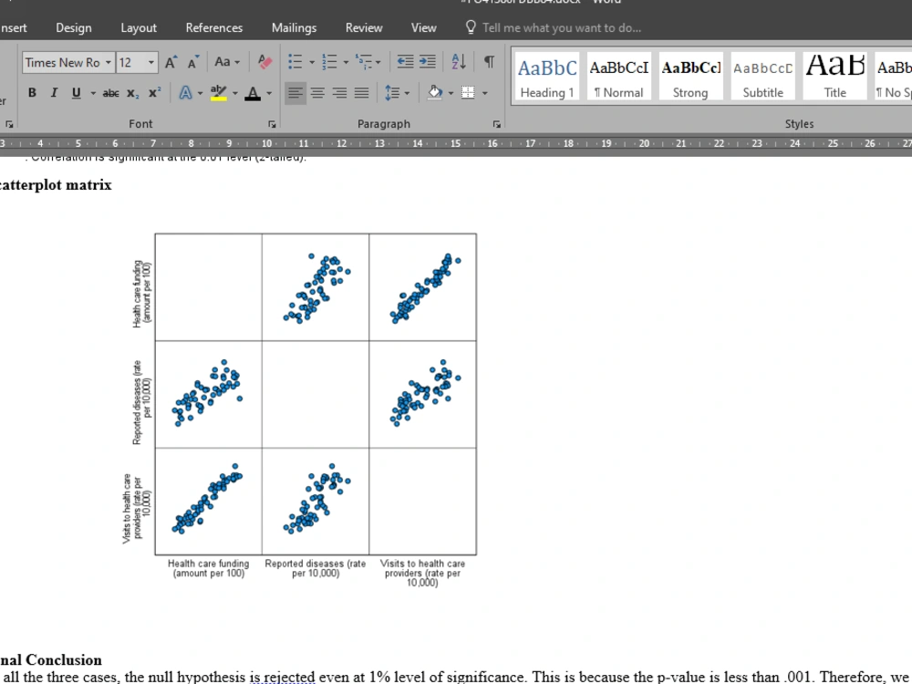This screenshot has width=912, height=684.
Task: Apply Title style
Action: (x=834, y=77)
